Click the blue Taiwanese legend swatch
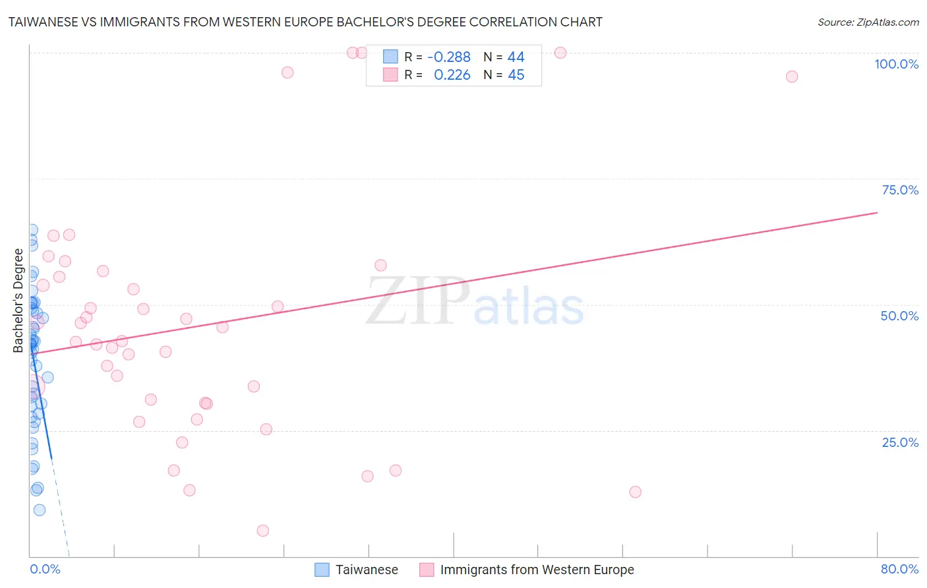Screen dimensions: 927x588 pyautogui.click(x=322, y=570)
